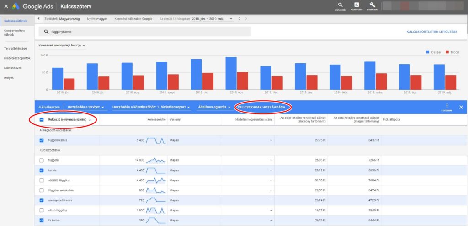Click magnifier icon in keyword search box
This screenshot has width=468, height=226.
click(x=46, y=32)
